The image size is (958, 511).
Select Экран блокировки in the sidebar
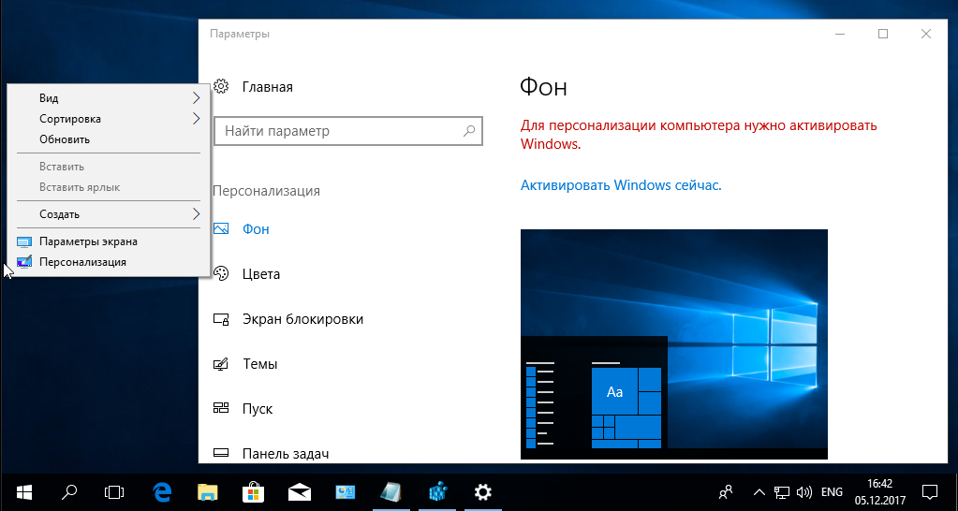tap(302, 319)
